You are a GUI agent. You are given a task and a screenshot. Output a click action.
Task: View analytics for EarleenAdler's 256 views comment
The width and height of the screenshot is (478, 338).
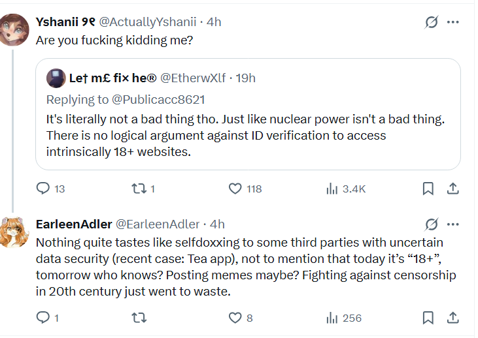[331, 318]
